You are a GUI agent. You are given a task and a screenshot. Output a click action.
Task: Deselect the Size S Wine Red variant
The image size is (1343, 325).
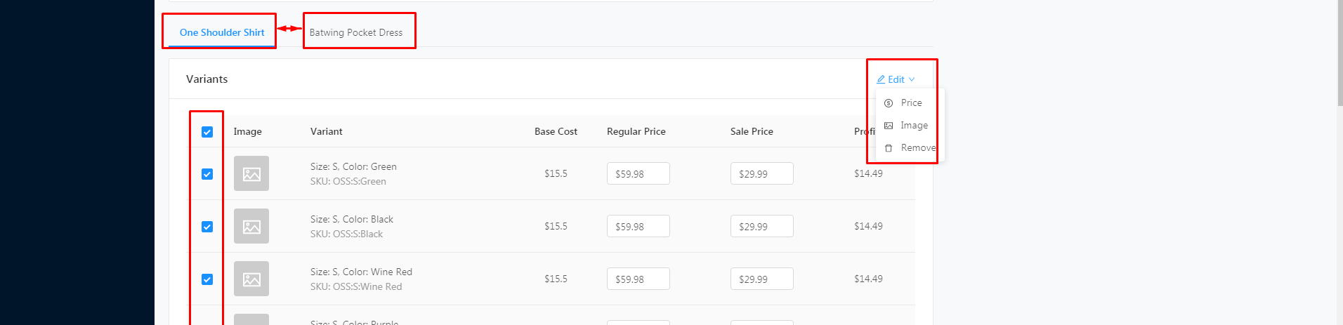[x=207, y=279]
